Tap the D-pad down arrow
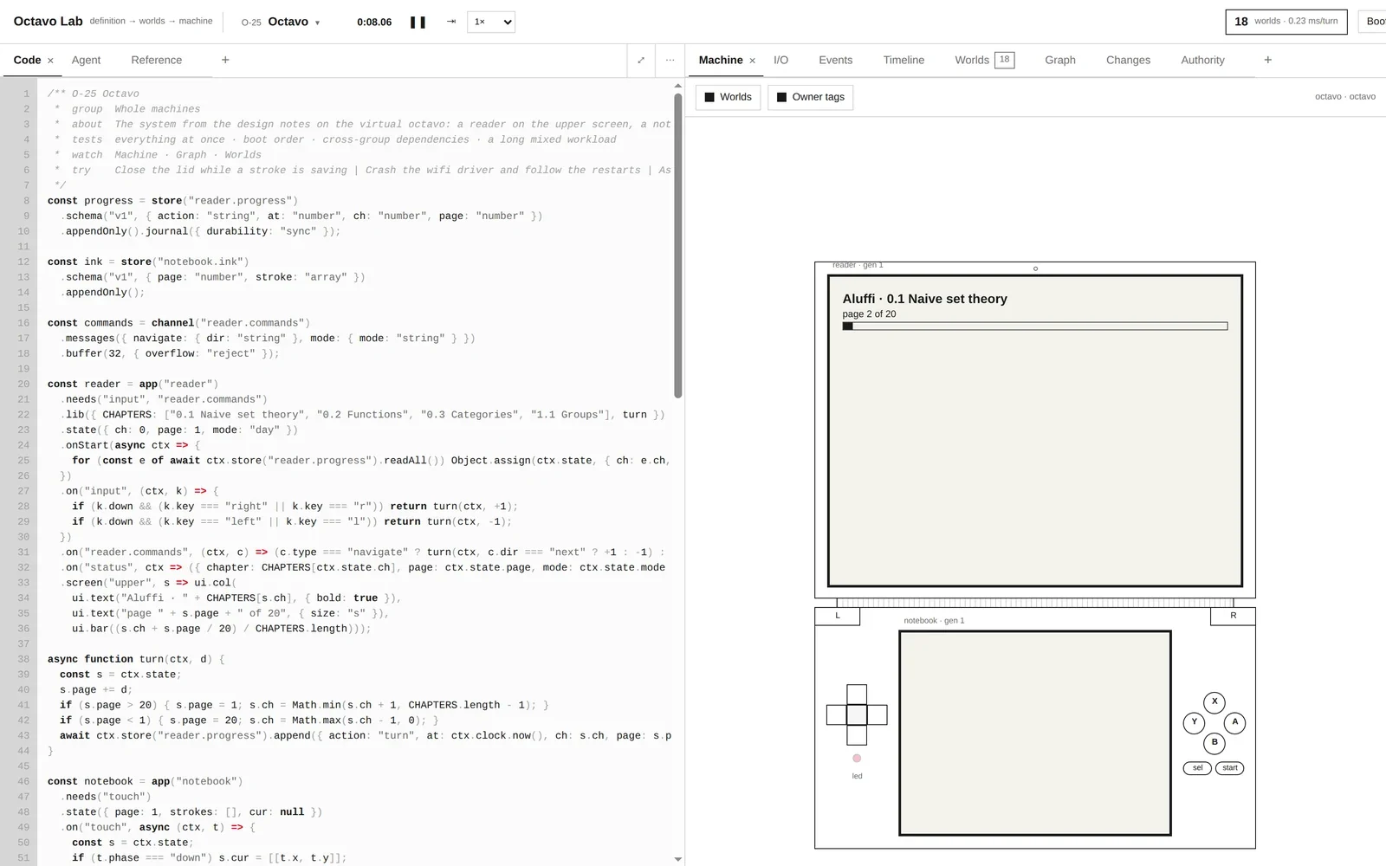1386x866 pixels. [x=857, y=735]
